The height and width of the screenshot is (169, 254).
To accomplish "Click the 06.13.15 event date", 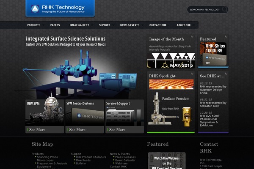I will pos(206,83).
